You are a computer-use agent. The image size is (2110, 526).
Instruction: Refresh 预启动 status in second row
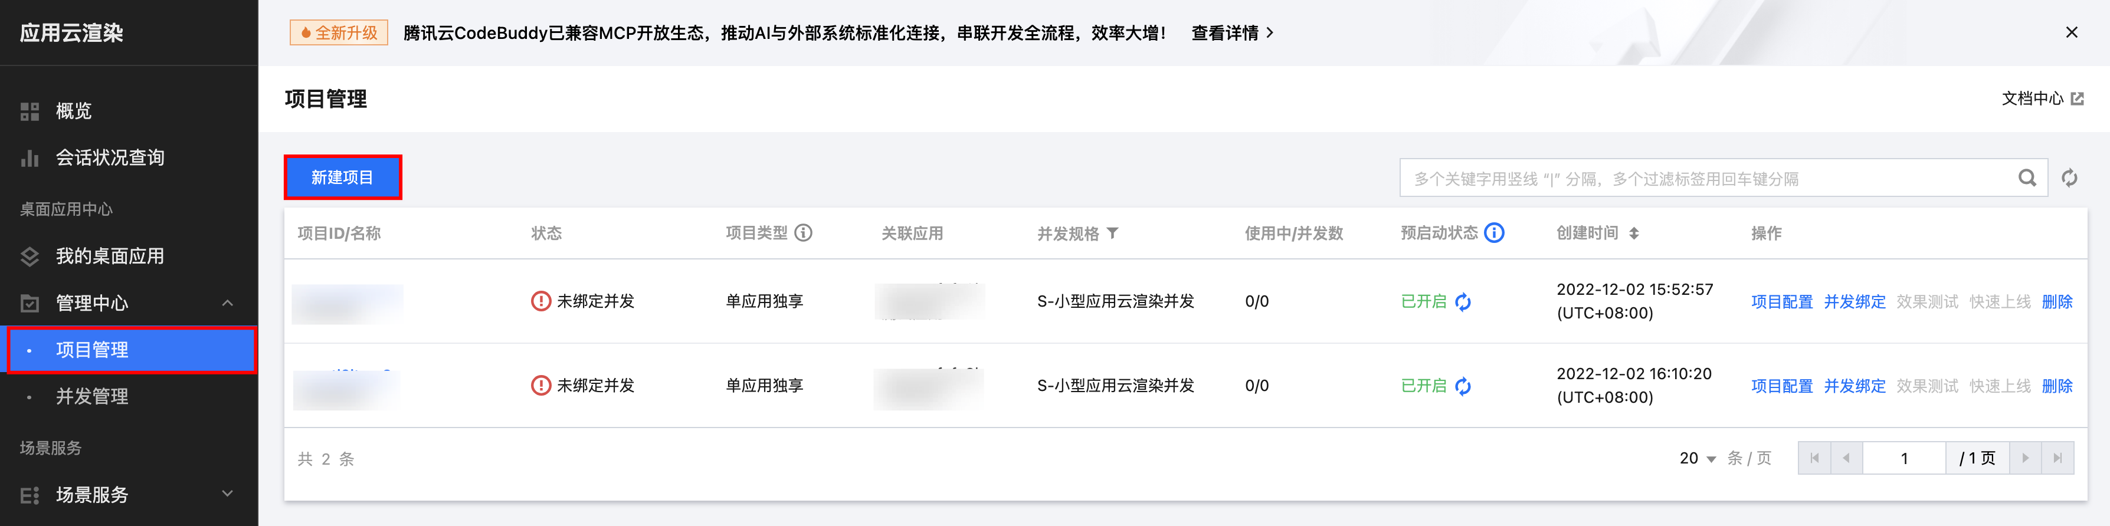coord(1463,386)
